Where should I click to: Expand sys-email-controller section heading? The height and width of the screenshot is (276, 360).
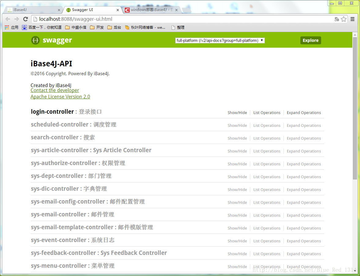(58, 215)
